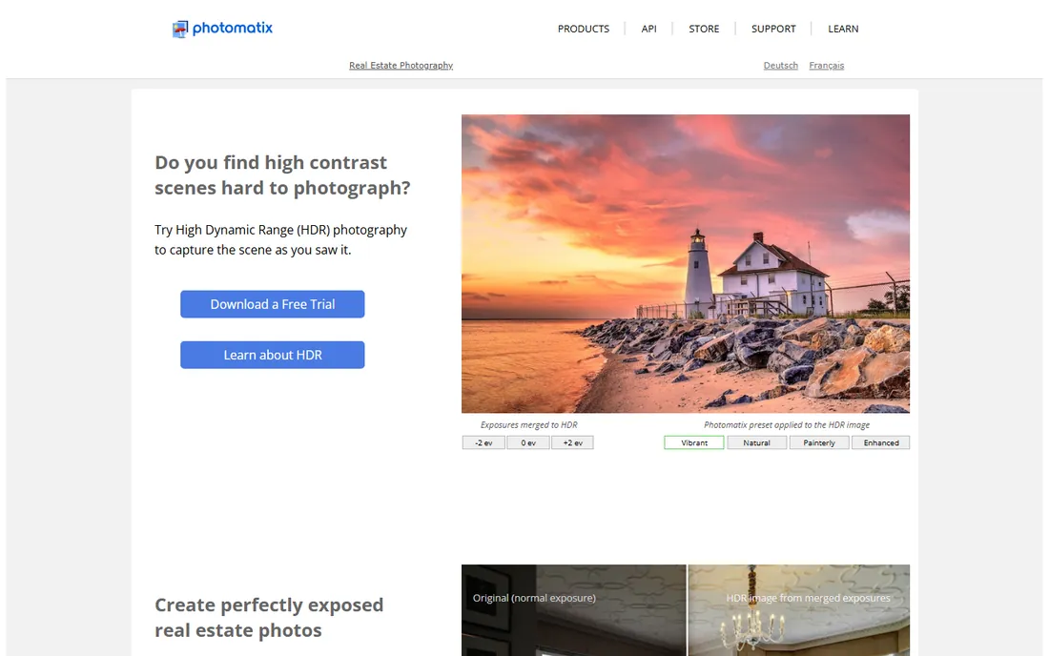
Task: Click heading 'Create perfectly exposed real estate photos'
Action: [x=269, y=617]
